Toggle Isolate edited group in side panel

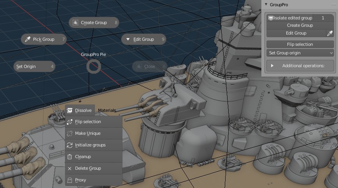tap(289, 18)
